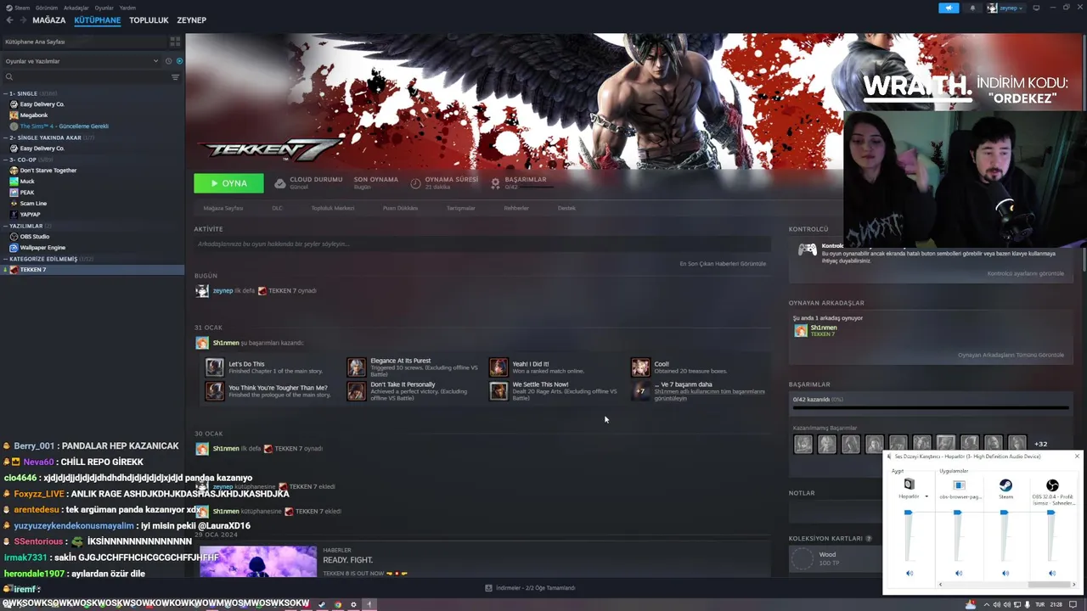Viewport: 1087px width, 611px height.
Task: Open the Topluluk Merkezi link
Action: point(333,208)
